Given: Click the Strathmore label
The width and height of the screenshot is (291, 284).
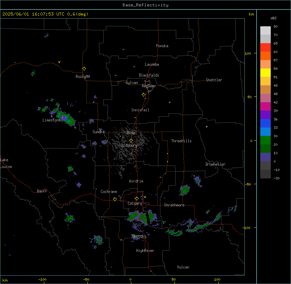Looking at the screenshot, I should pos(174,205).
